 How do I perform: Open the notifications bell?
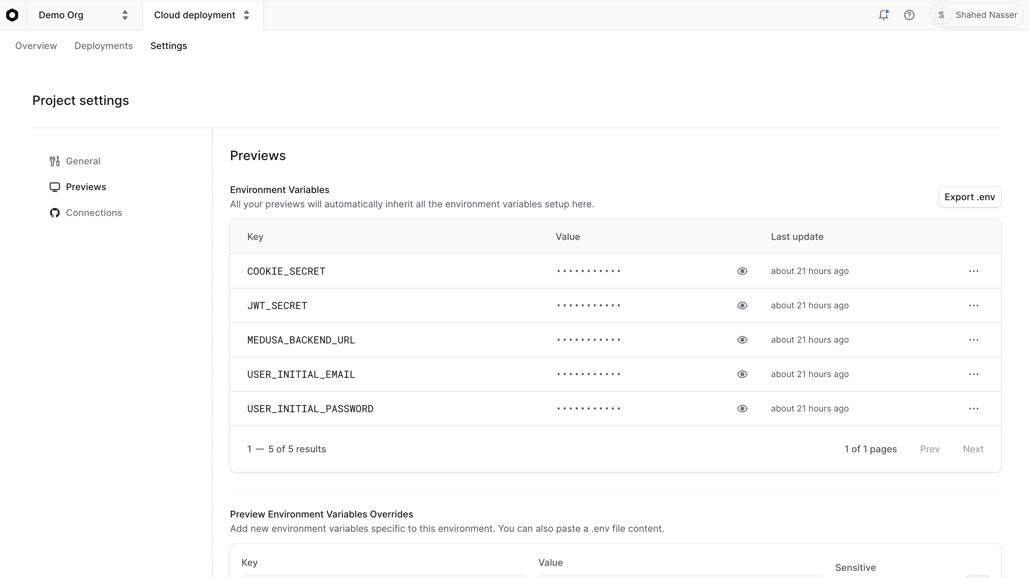(x=884, y=15)
